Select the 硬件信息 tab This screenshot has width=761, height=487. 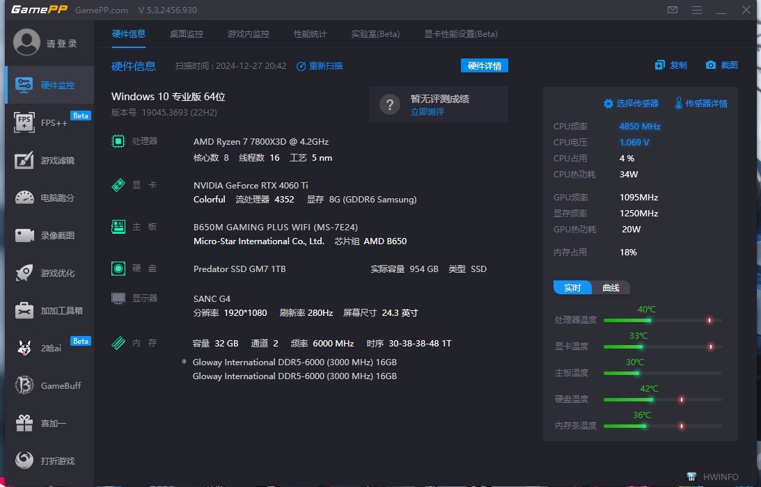(x=129, y=34)
